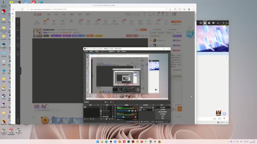257x144 pixels.
Task: Click the Properties button above the OBS docks
Action: (107, 102)
